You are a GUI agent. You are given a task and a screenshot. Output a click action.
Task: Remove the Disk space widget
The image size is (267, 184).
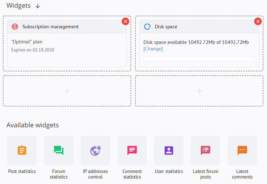pos(258,21)
